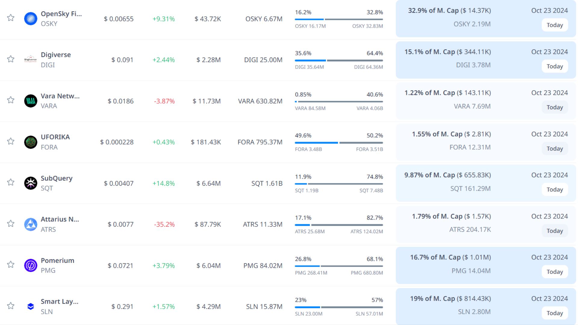Toggle the favorite star for Digiverse

click(11, 59)
